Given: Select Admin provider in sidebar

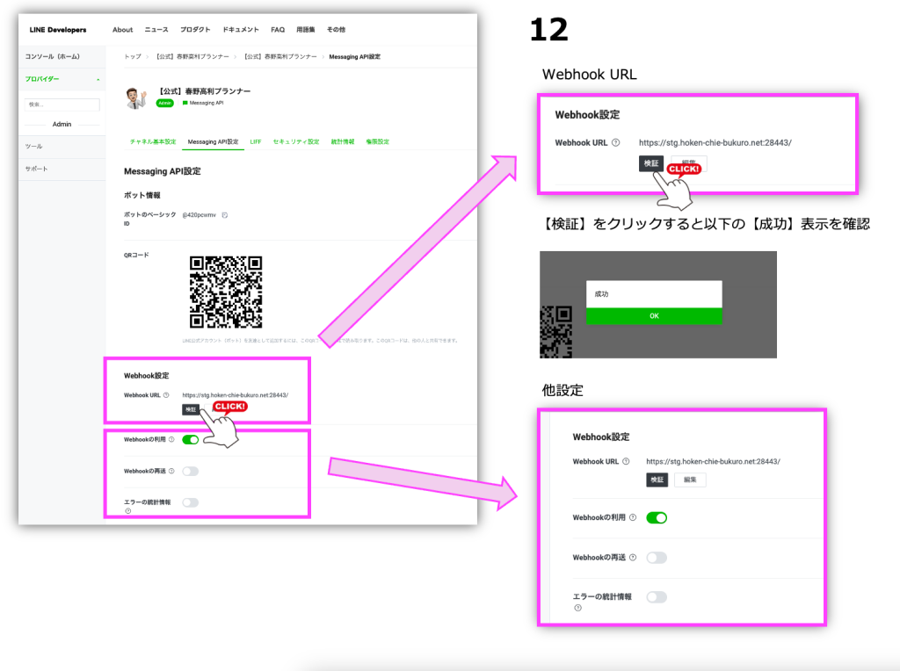Looking at the screenshot, I should (x=62, y=124).
